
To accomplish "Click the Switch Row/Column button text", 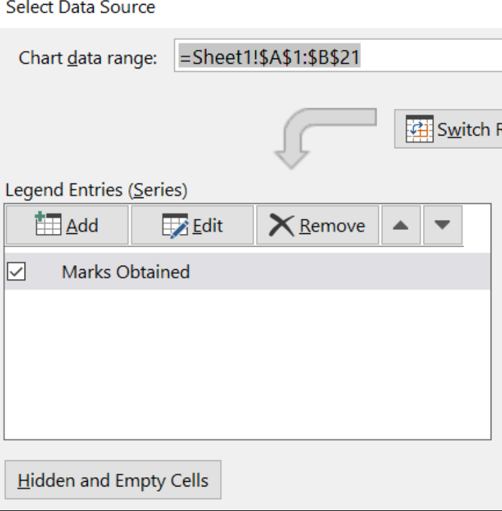I will click(468, 130).
